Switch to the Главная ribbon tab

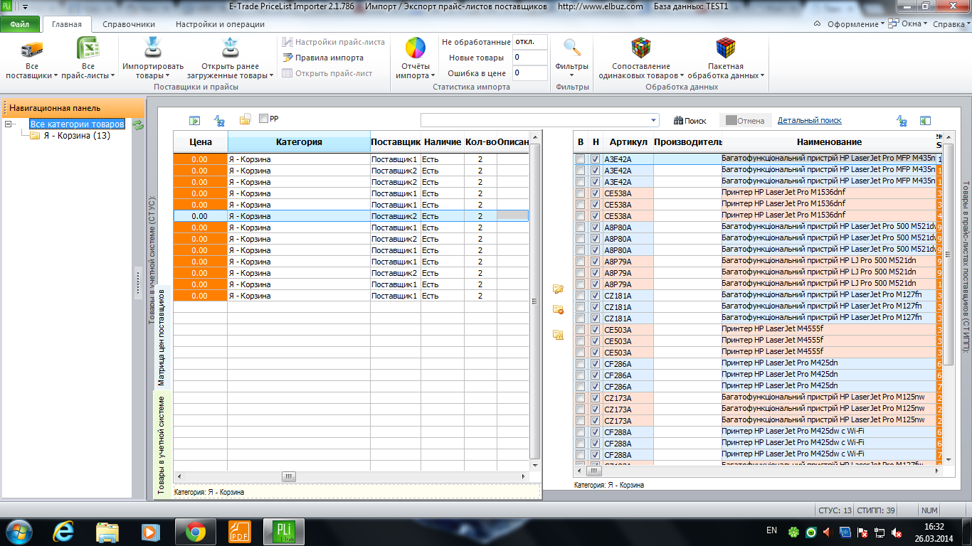[67, 24]
